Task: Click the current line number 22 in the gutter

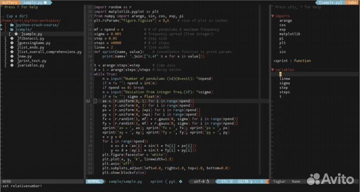Action: (x=88, y=101)
